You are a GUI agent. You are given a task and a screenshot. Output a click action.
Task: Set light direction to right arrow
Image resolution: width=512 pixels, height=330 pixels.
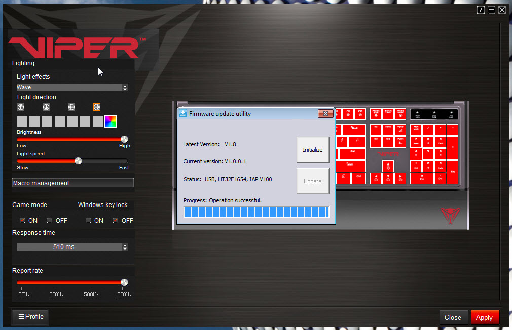point(97,107)
